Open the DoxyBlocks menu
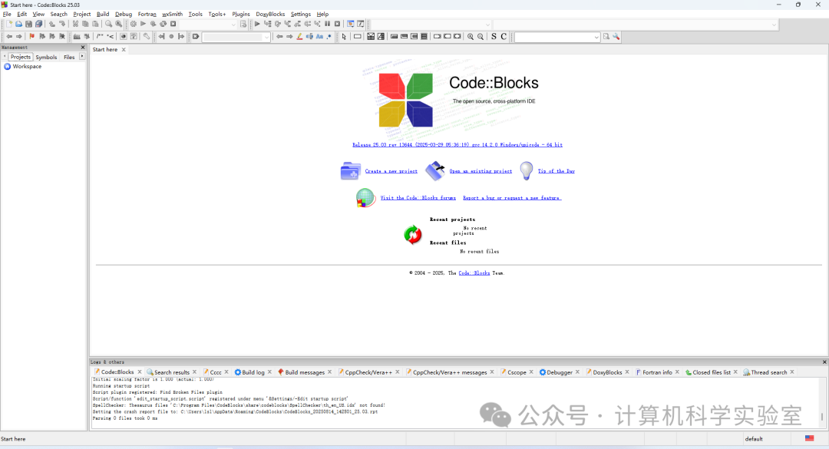Screen dimensions: 829x449 (x=270, y=15)
